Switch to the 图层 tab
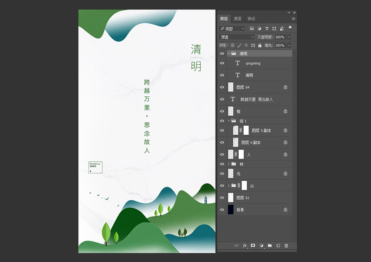The image size is (371, 262). point(224,19)
